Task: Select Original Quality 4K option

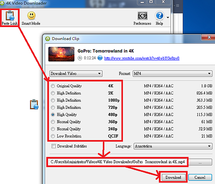Action: coord(53,86)
